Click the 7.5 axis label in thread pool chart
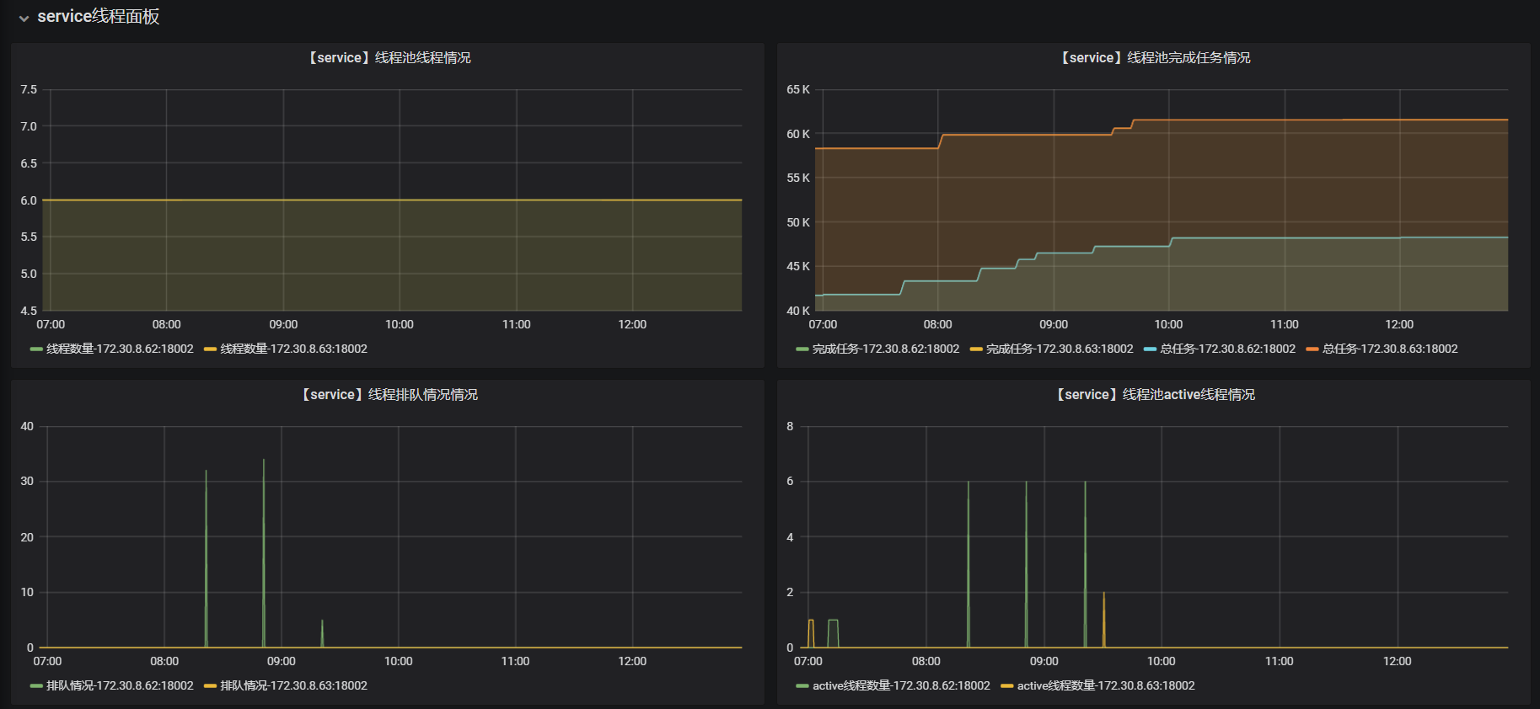 tap(29, 89)
